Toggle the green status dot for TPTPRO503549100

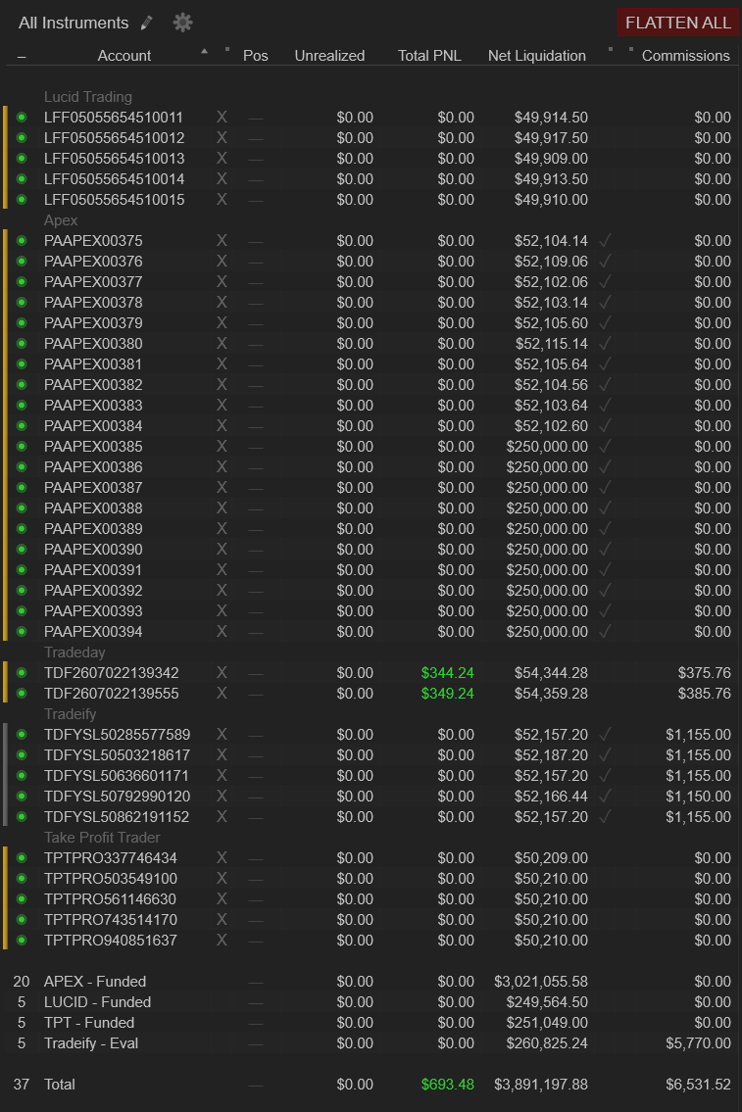tap(22, 878)
